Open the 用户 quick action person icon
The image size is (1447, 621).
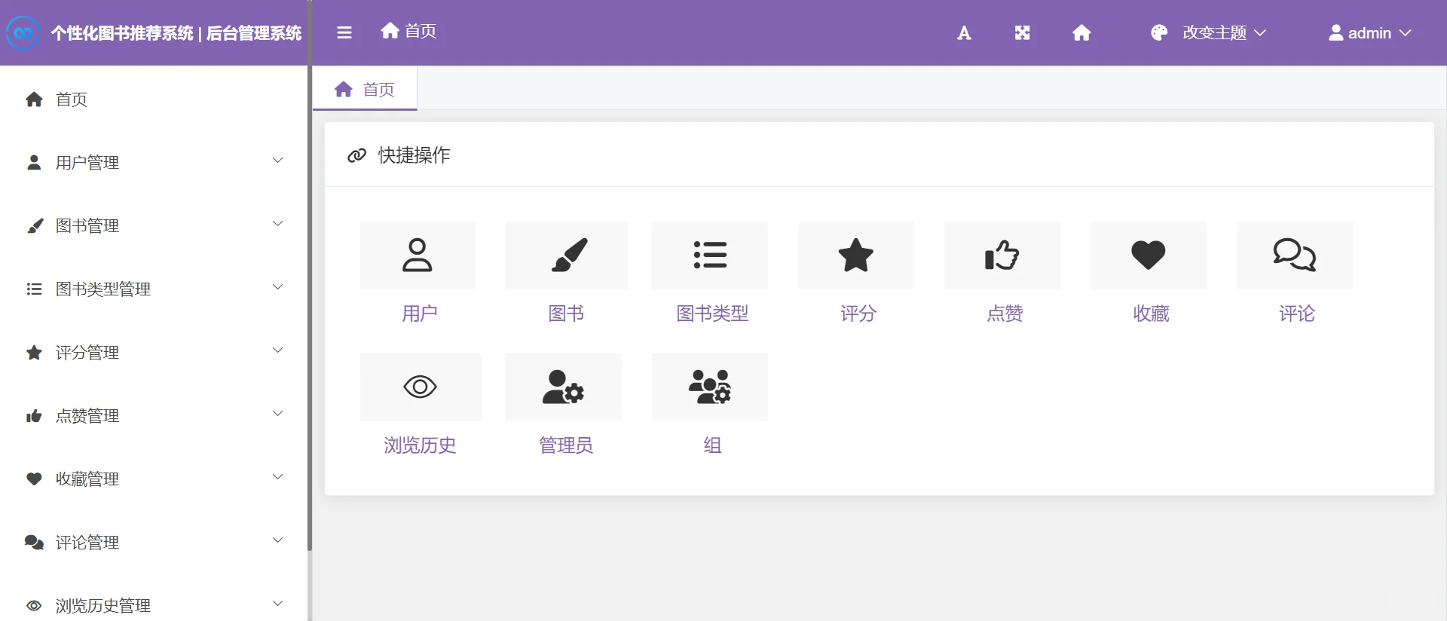(418, 255)
